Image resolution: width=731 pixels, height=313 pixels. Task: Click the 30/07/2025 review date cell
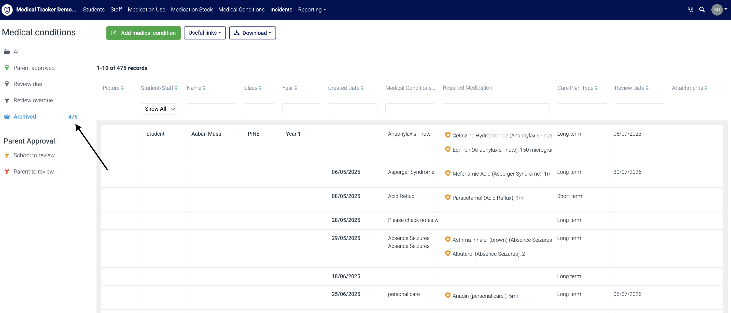(x=627, y=172)
